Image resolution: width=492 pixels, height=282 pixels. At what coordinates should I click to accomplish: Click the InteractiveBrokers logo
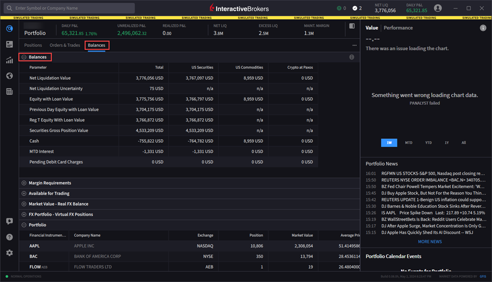tap(239, 8)
